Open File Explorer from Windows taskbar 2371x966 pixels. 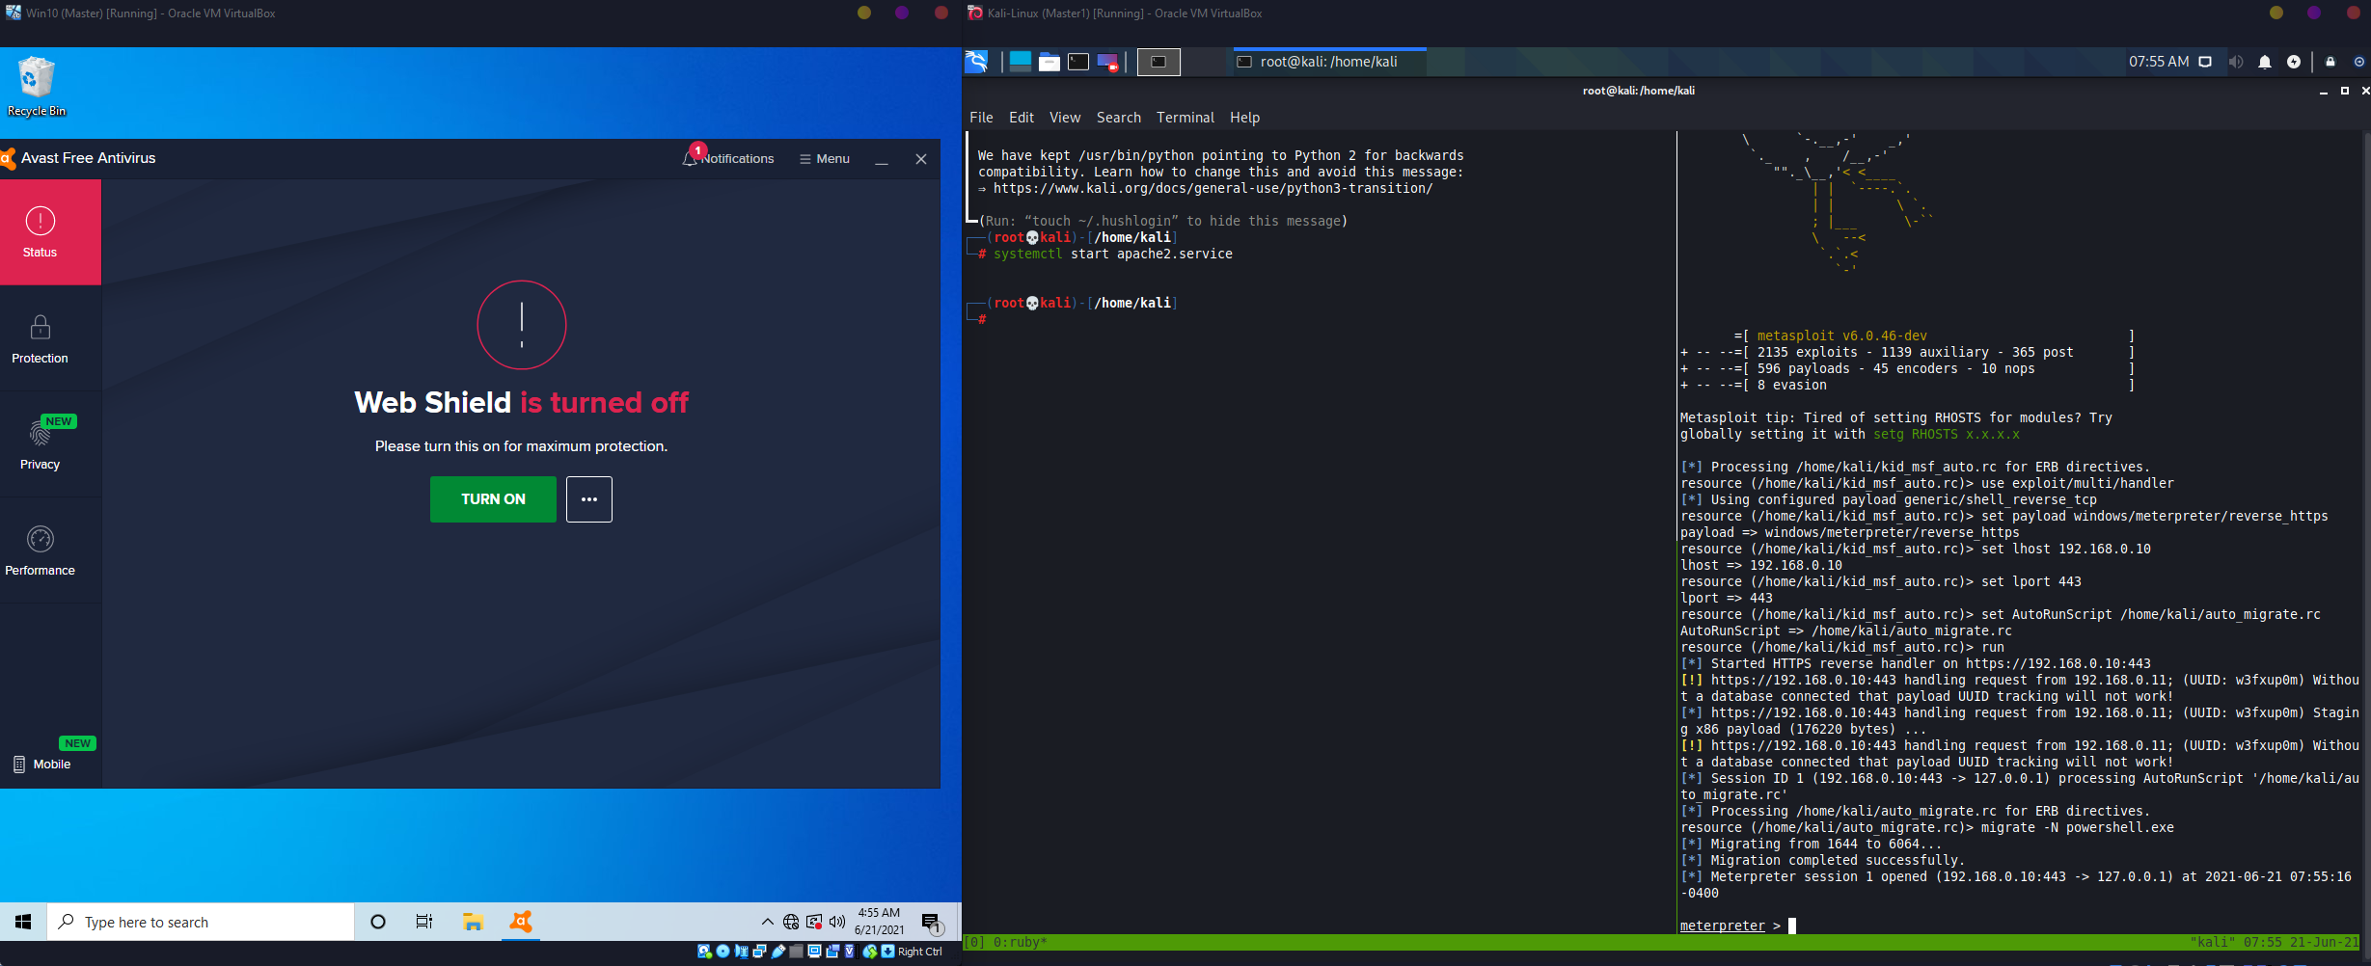tap(473, 922)
